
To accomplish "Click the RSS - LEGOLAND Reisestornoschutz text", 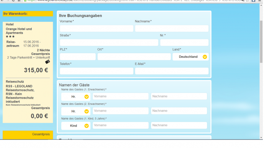I will click(20, 88).
